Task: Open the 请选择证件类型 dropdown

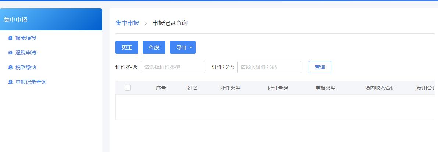Action: pos(172,67)
